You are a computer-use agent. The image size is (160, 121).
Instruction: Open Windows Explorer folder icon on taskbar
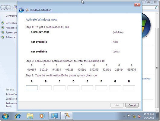click(x=30, y=116)
